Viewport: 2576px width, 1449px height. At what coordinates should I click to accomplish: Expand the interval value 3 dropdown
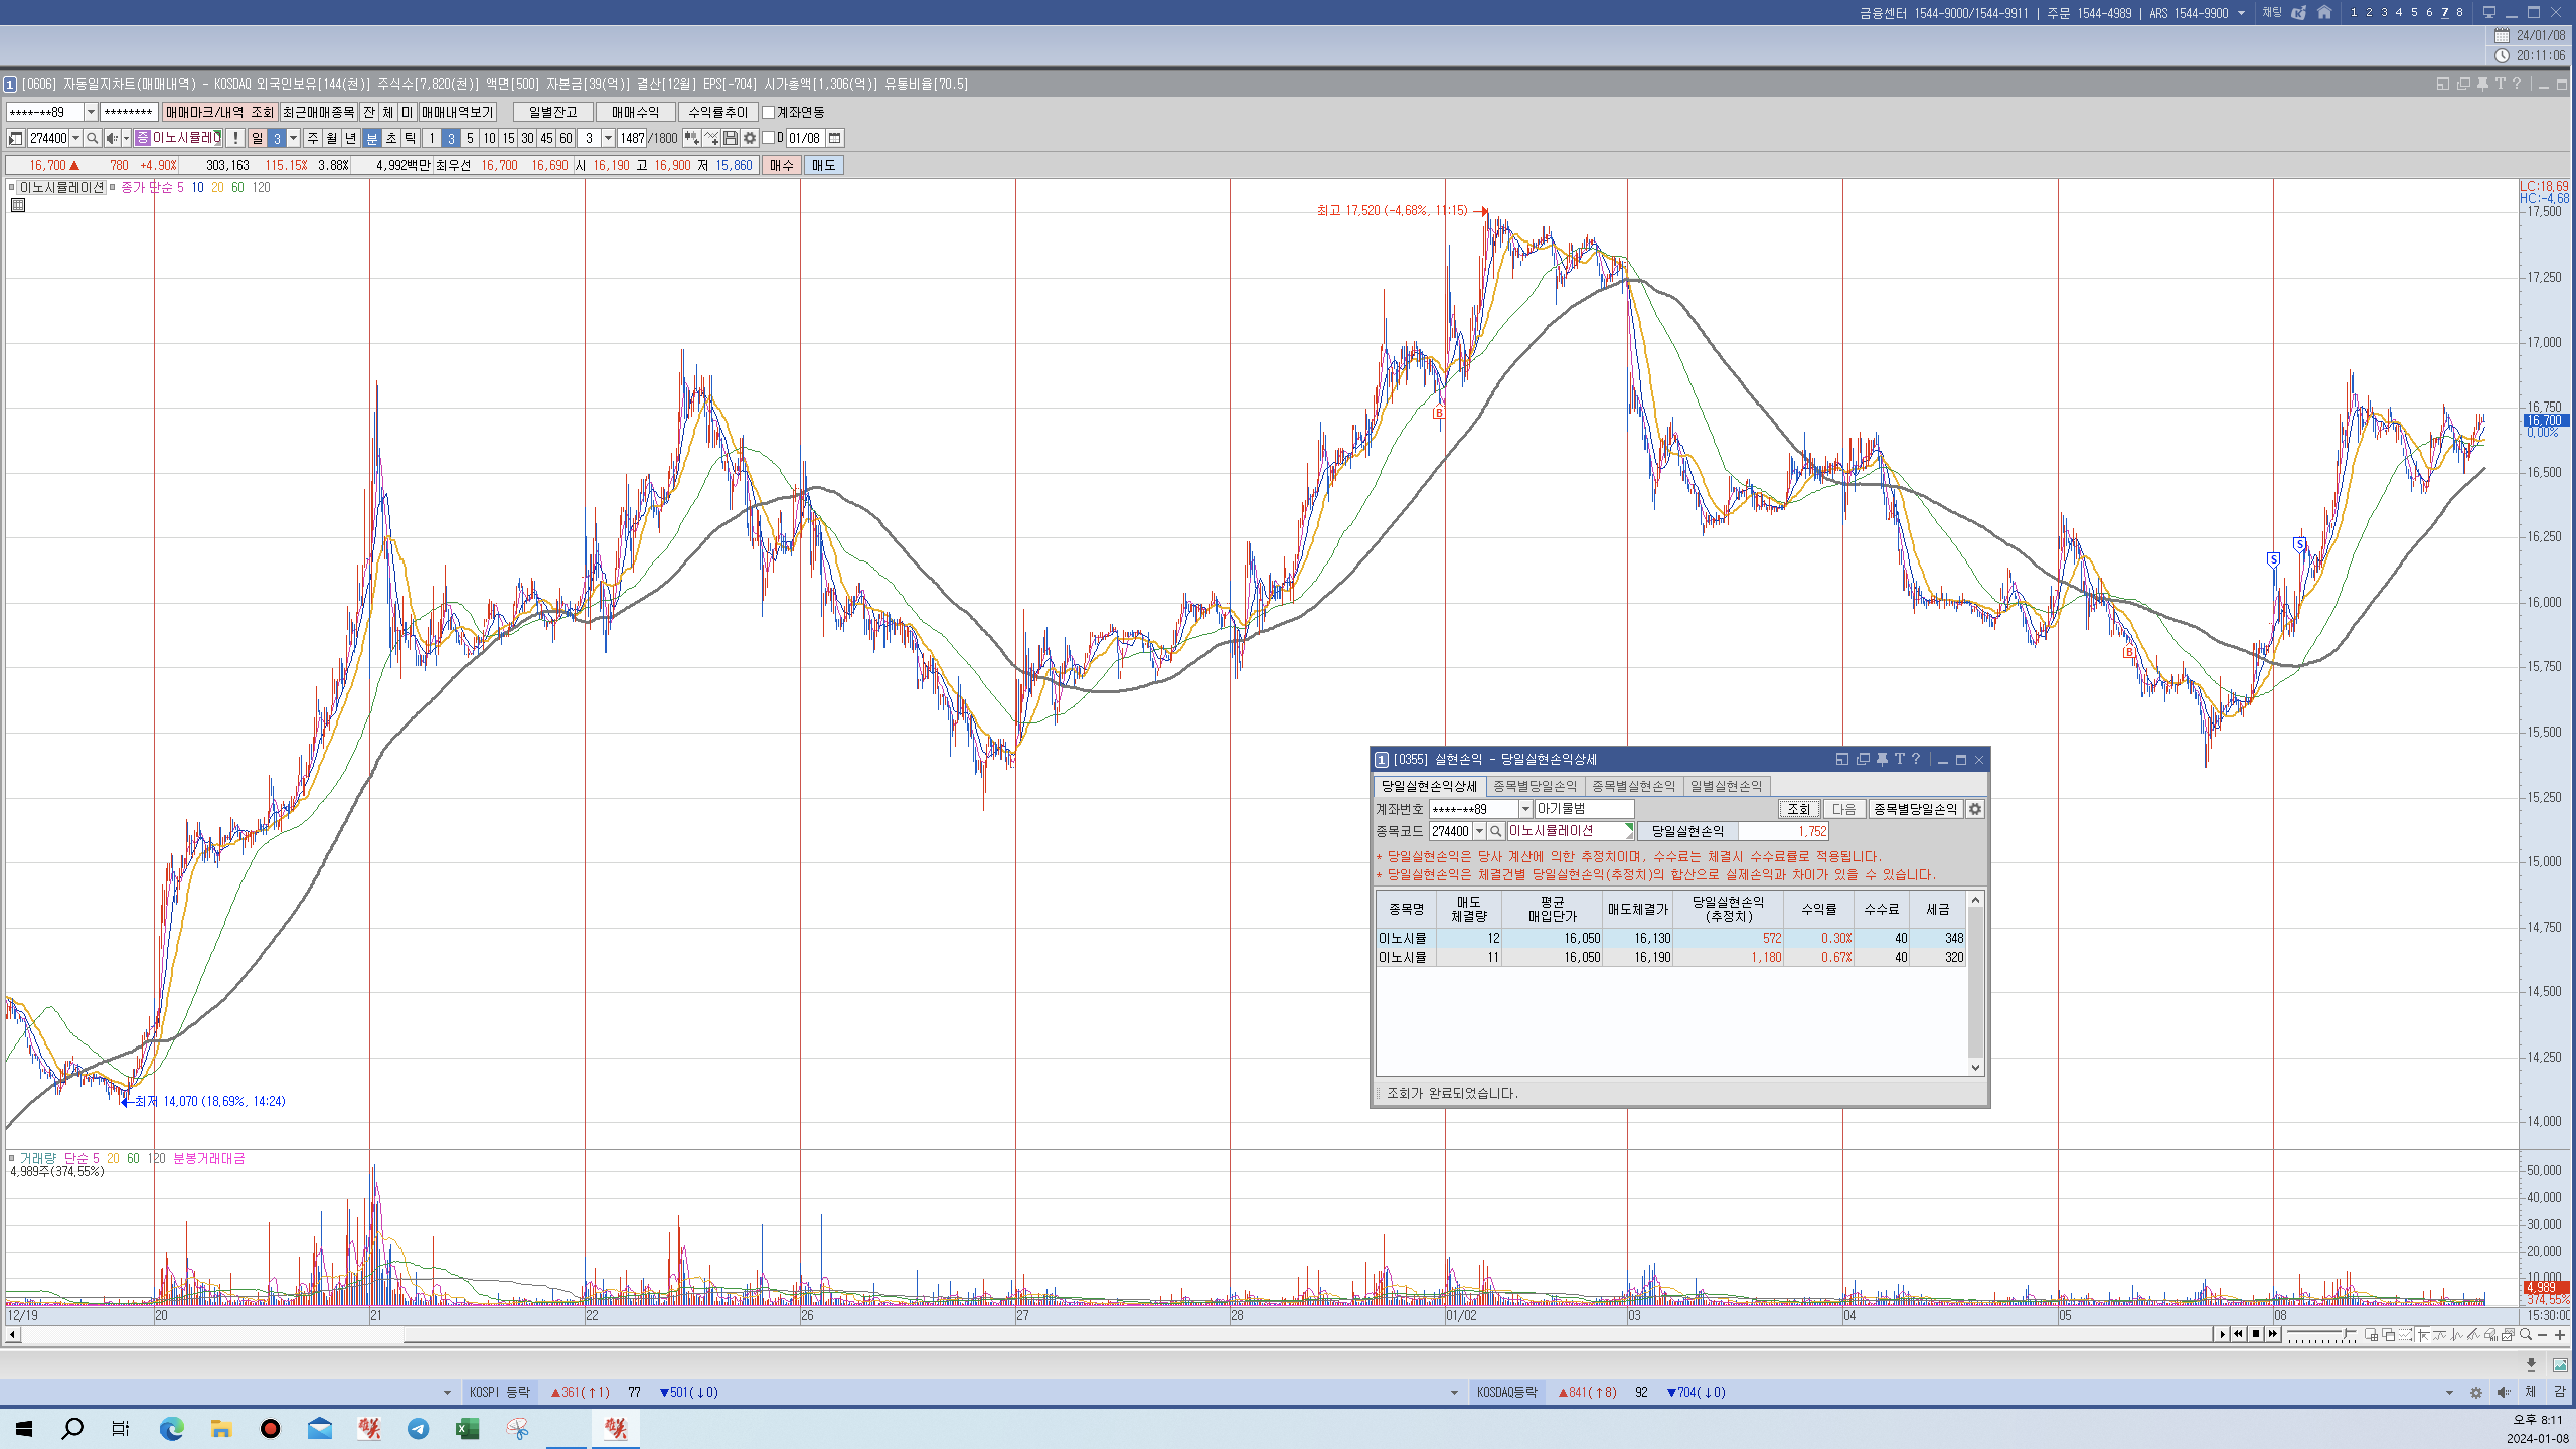608,138
